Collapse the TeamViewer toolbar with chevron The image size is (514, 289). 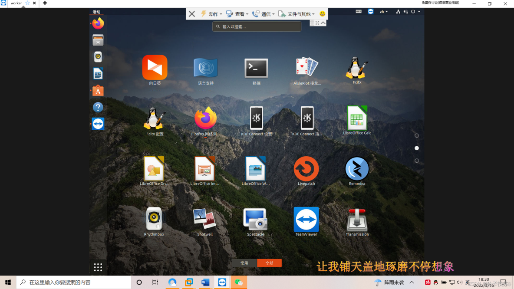coord(323,23)
